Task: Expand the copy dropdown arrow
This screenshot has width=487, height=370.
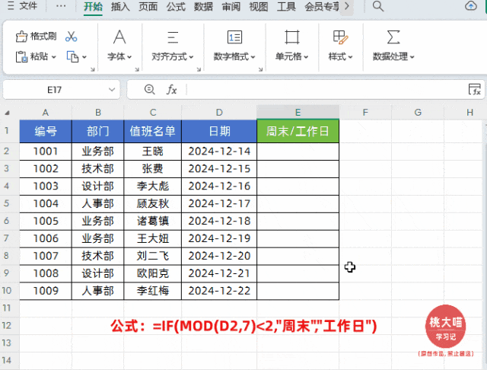Action: point(84,57)
